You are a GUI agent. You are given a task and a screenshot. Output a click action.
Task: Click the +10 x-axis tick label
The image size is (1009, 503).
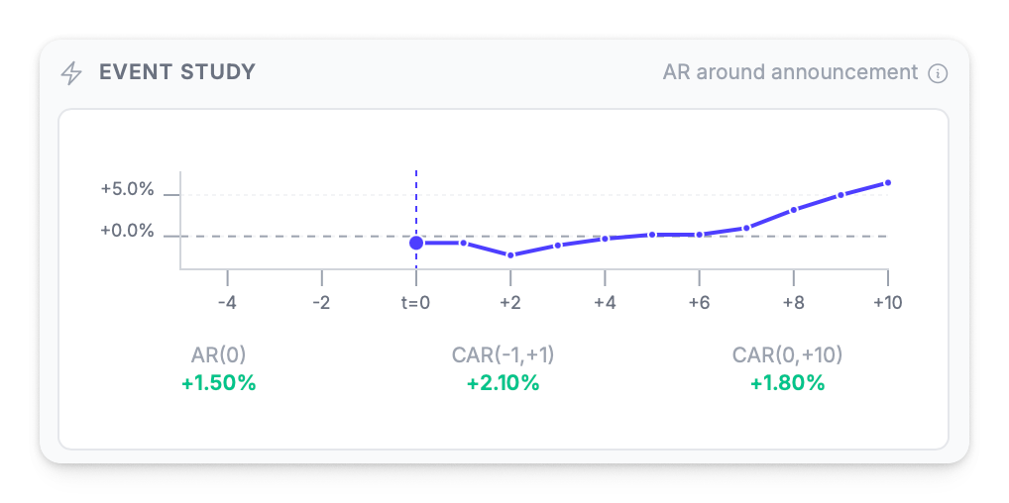point(887,302)
